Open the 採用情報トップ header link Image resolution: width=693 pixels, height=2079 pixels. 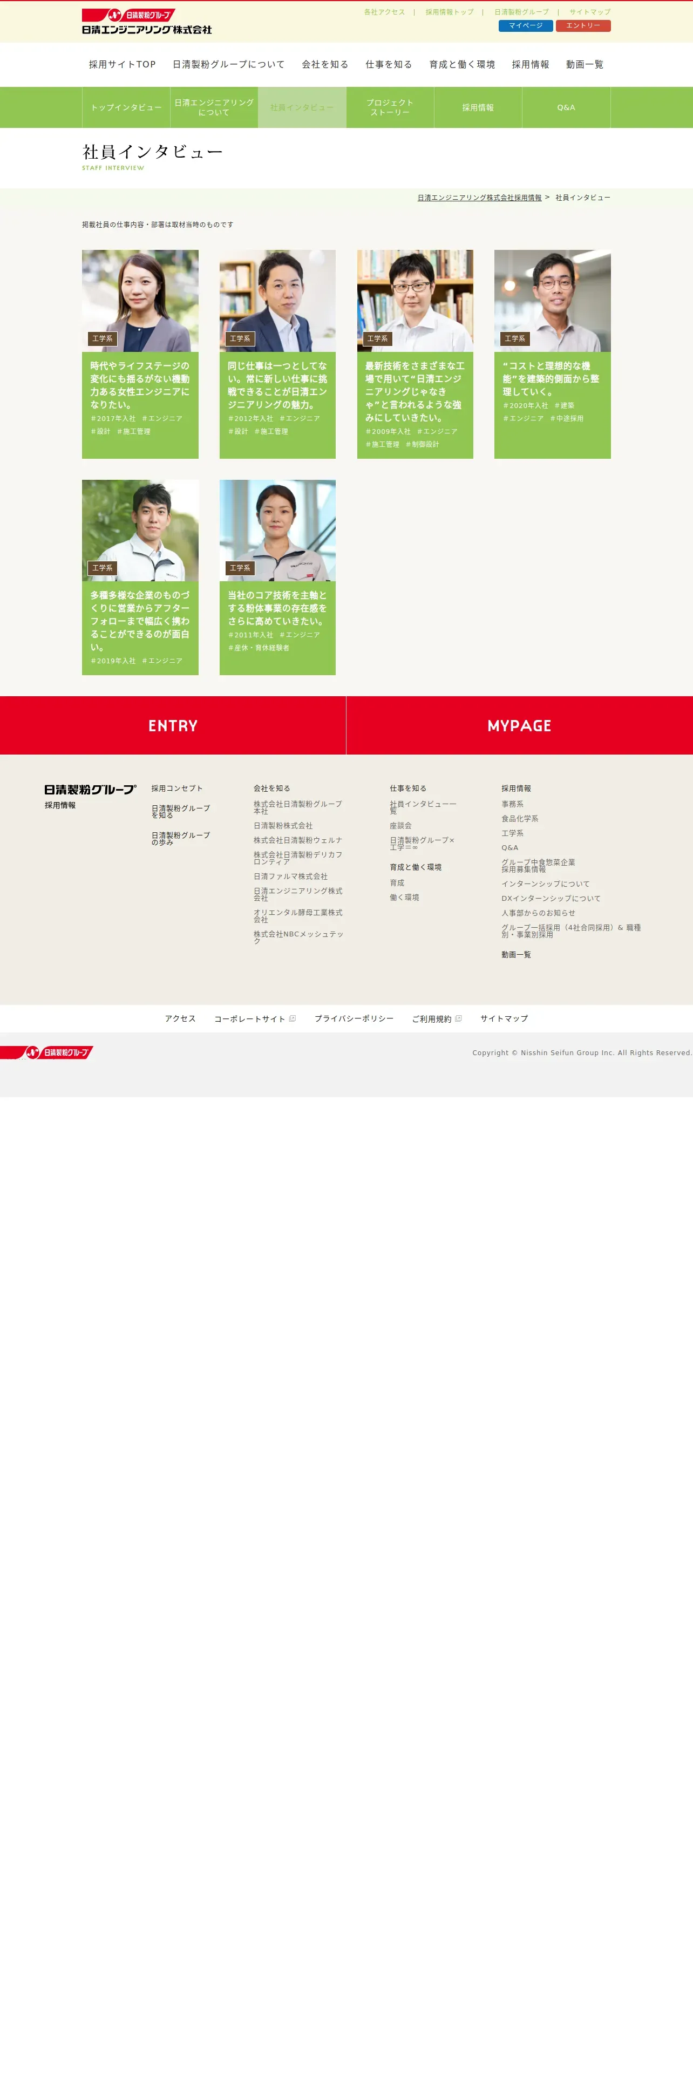[x=450, y=12]
